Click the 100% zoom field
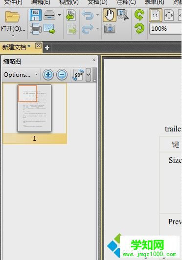 165,29
